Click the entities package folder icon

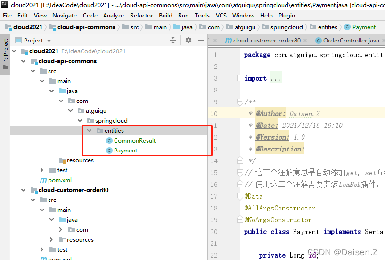click(x=100, y=130)
